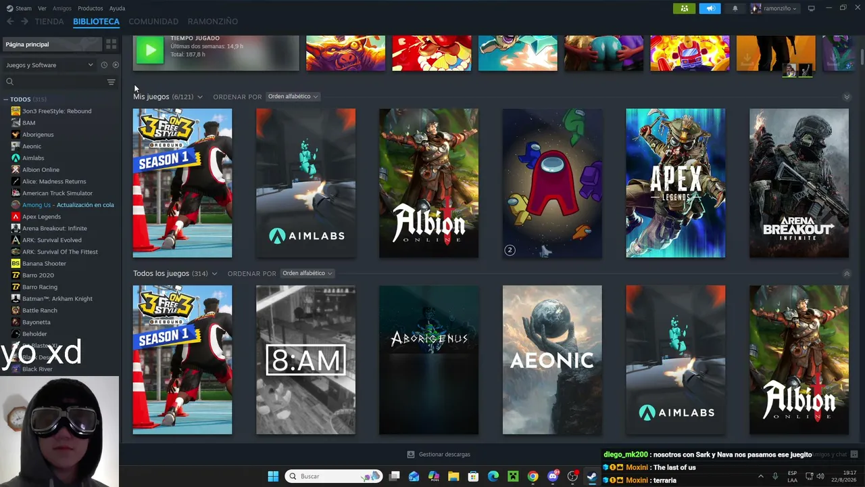865x487 pixels.
Task: Open Microsoft Store from the taskbar
Action: (x=473, y=476)
